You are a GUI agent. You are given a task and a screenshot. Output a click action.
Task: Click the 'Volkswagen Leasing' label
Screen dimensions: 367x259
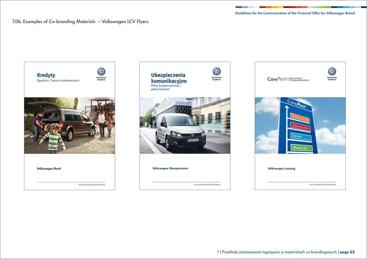(x=281, y=169)
